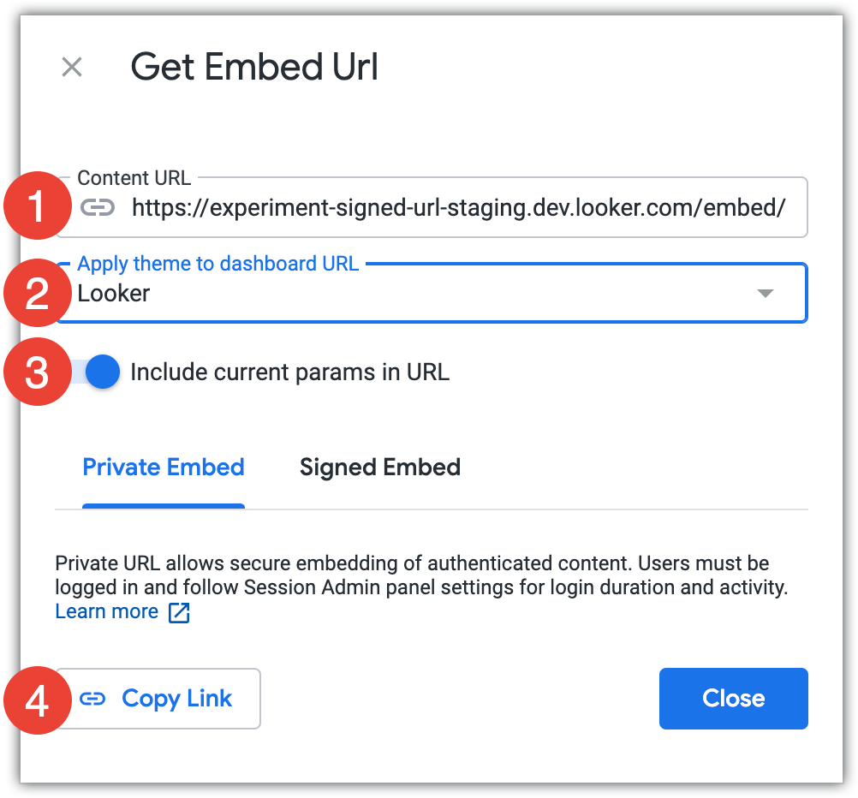Switch to the Private Embed tab
Viewport: 858px width, 798px height.
(x=164, y=467)
